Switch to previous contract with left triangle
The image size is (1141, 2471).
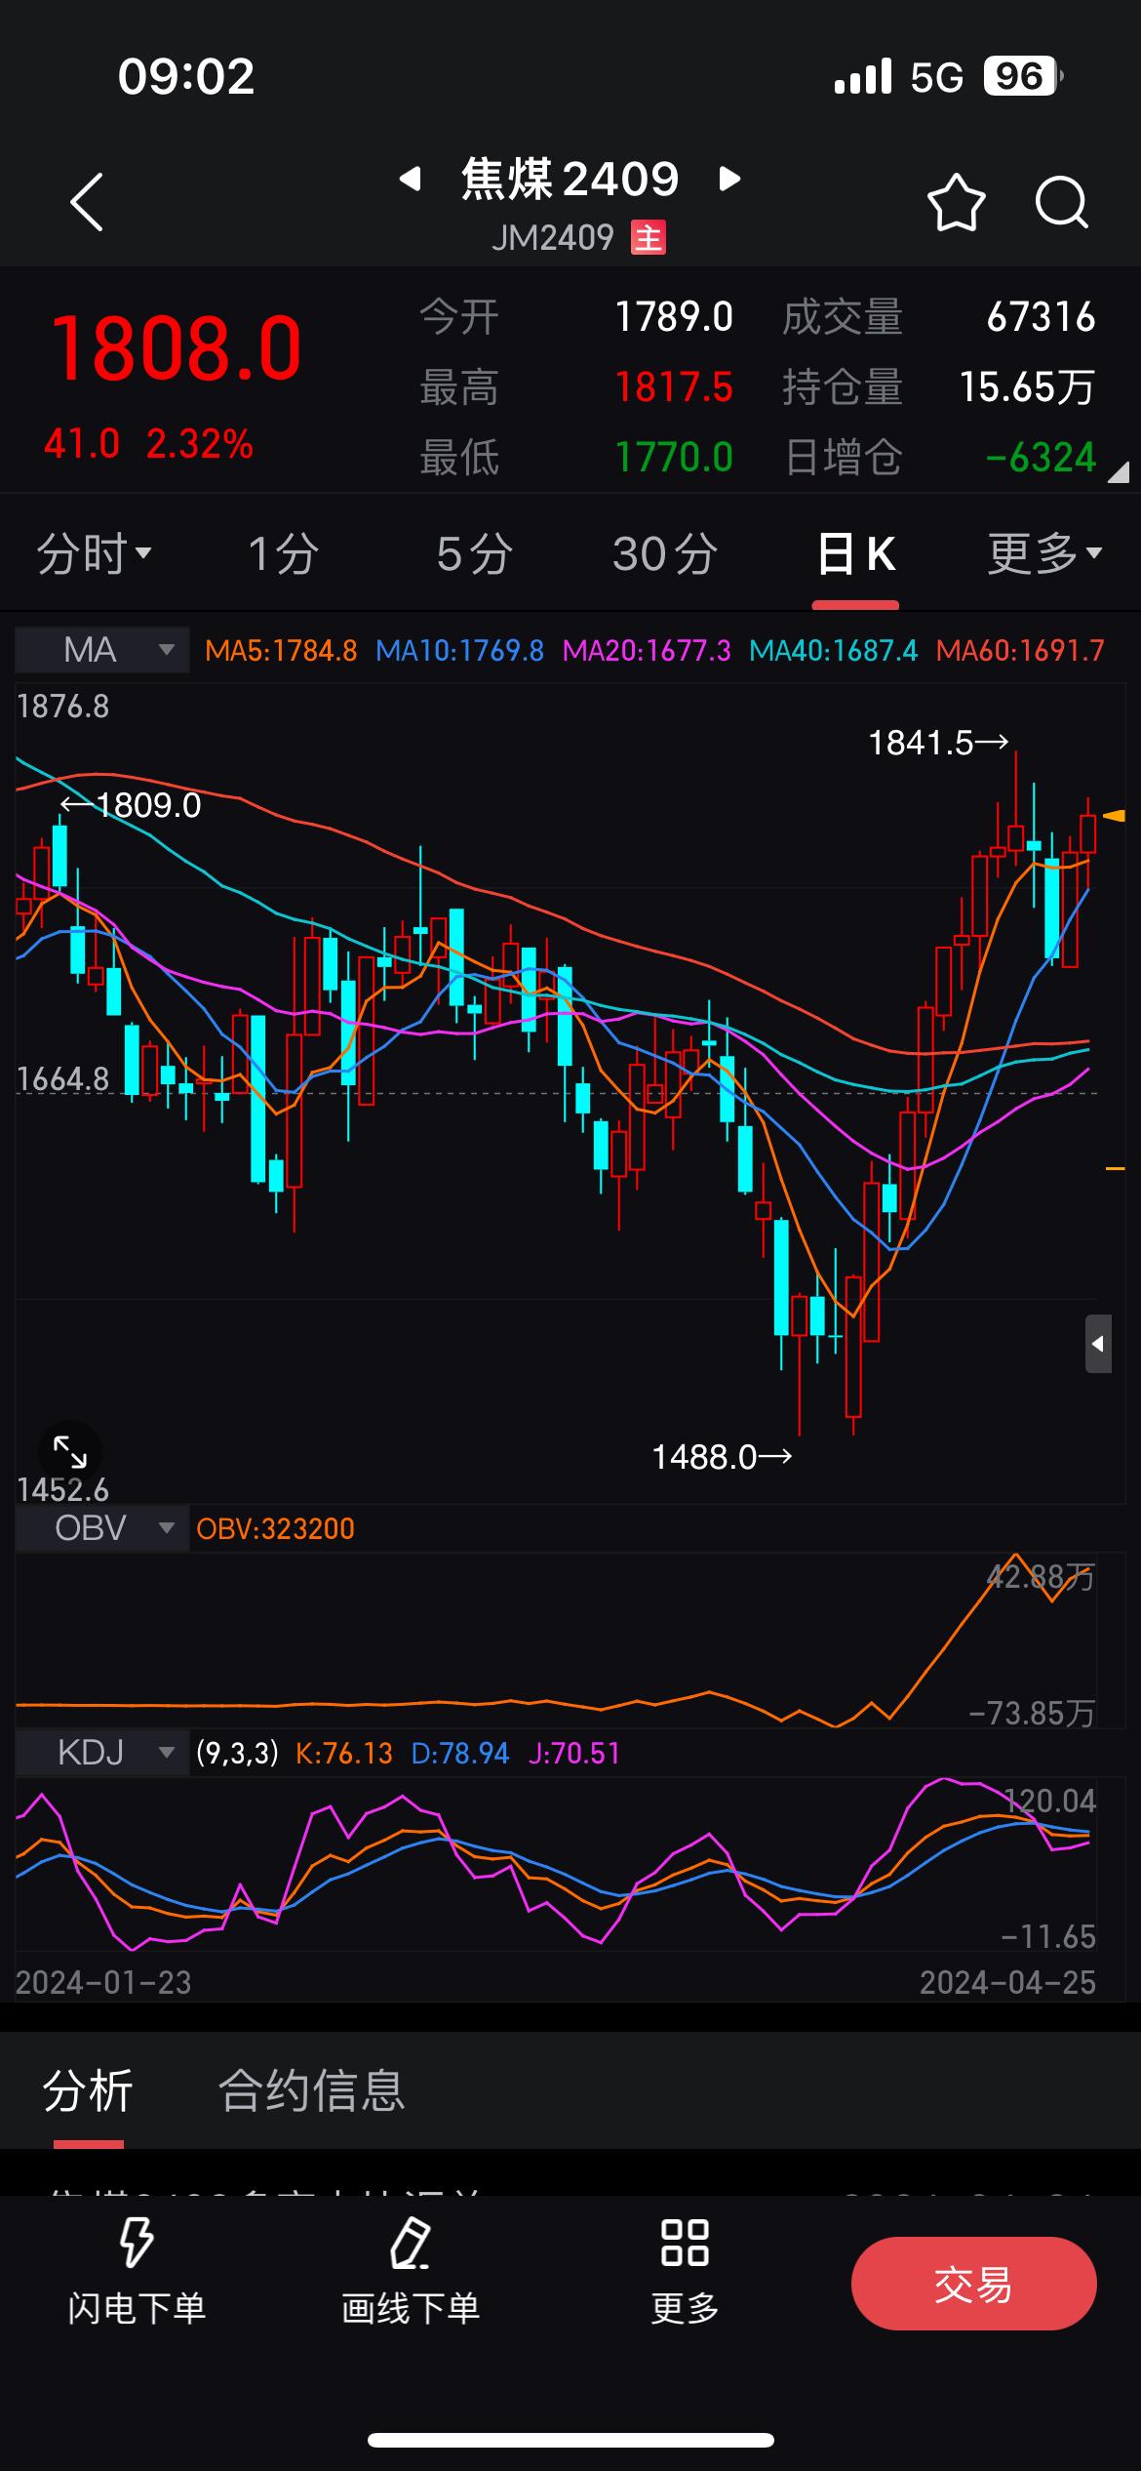(x=411, y=179)
